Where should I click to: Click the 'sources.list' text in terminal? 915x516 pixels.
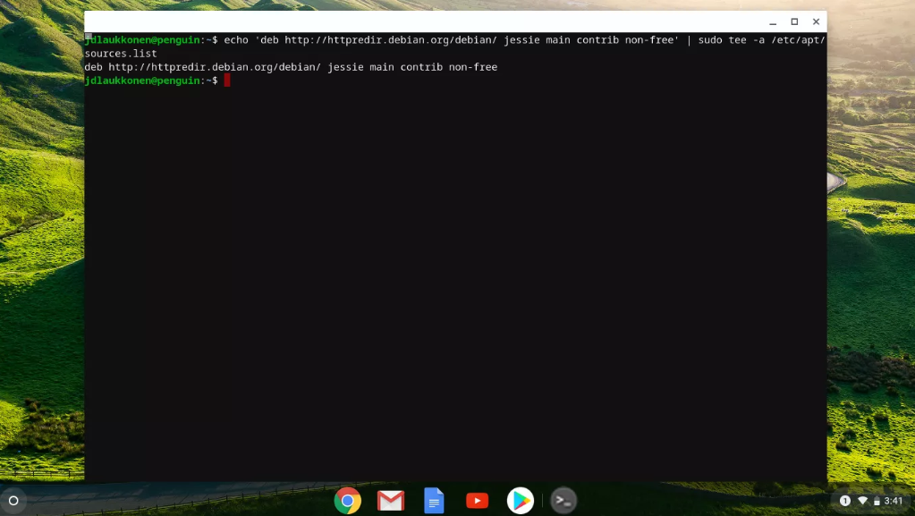pyautogui.click(x=121, y=54)
